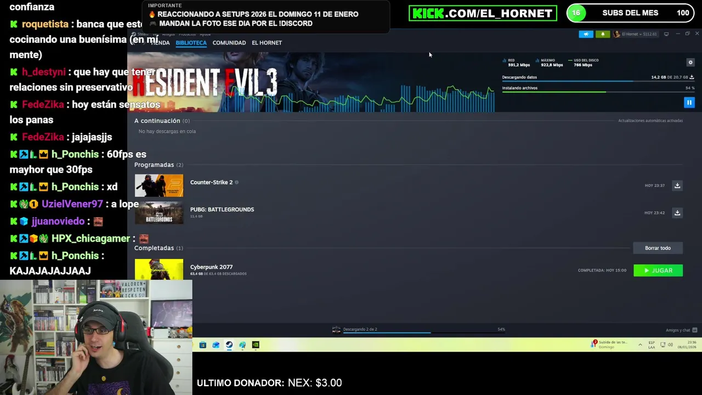Image resolution: width=702 pixels, height=395 pixels.
Task: Click the Borrar todo button
Action: pyautogui.click(x=658, y=248)
